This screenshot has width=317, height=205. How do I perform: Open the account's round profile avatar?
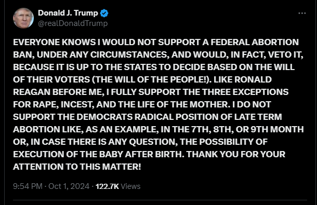coord(23,18)
